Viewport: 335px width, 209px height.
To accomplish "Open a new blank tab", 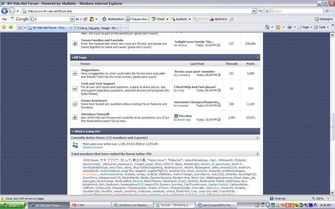I will [125, 28].
